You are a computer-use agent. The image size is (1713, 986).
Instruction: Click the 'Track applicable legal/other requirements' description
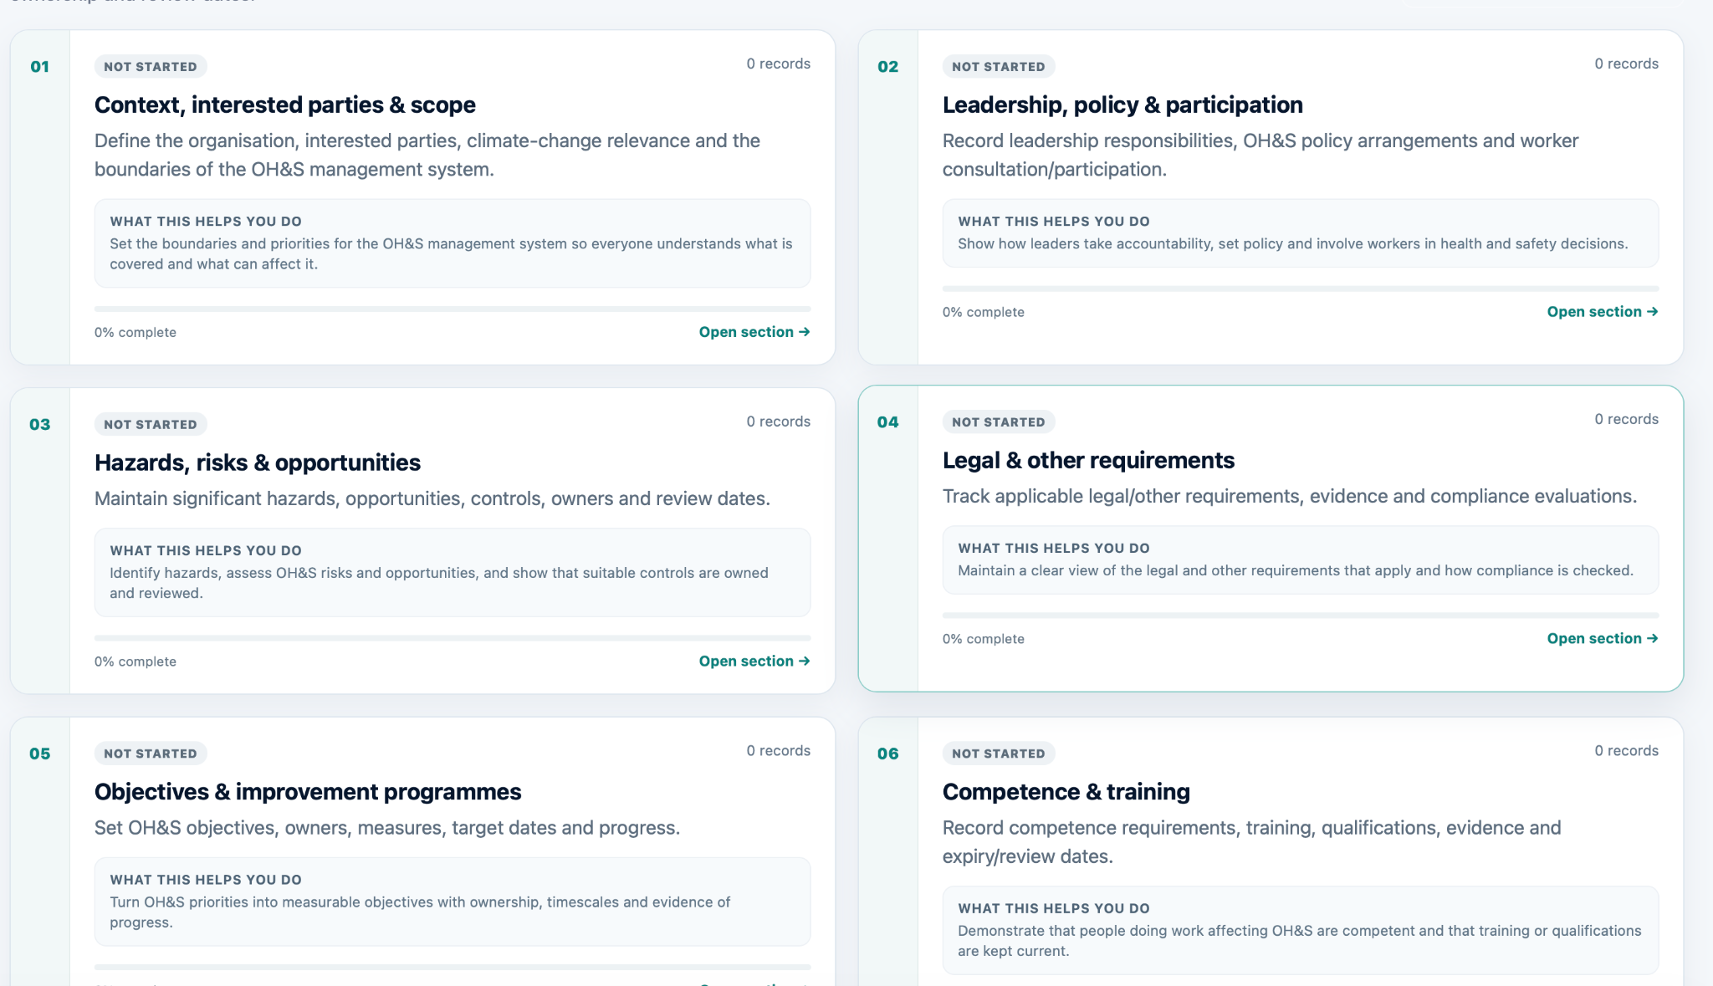(x=1290, y=497)
